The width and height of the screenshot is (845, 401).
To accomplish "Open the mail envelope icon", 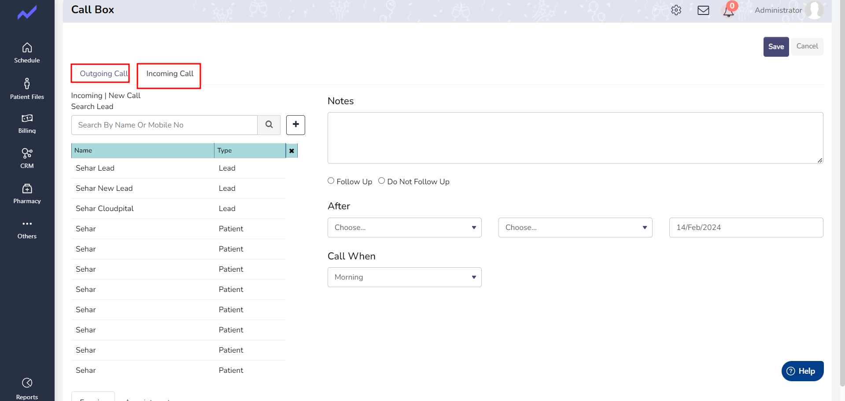I will (x=703, y=10).
